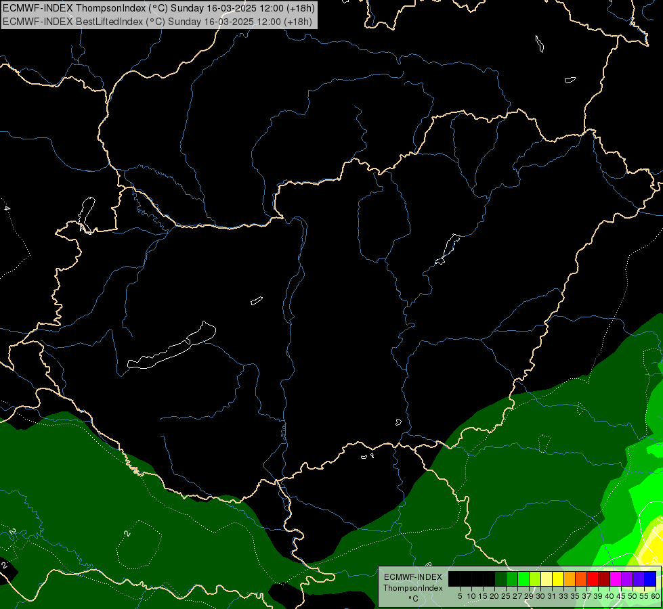Select the medium green 25–27 legend swatch
The width and height of the screenshot is (663, 609).
[512, 579]
